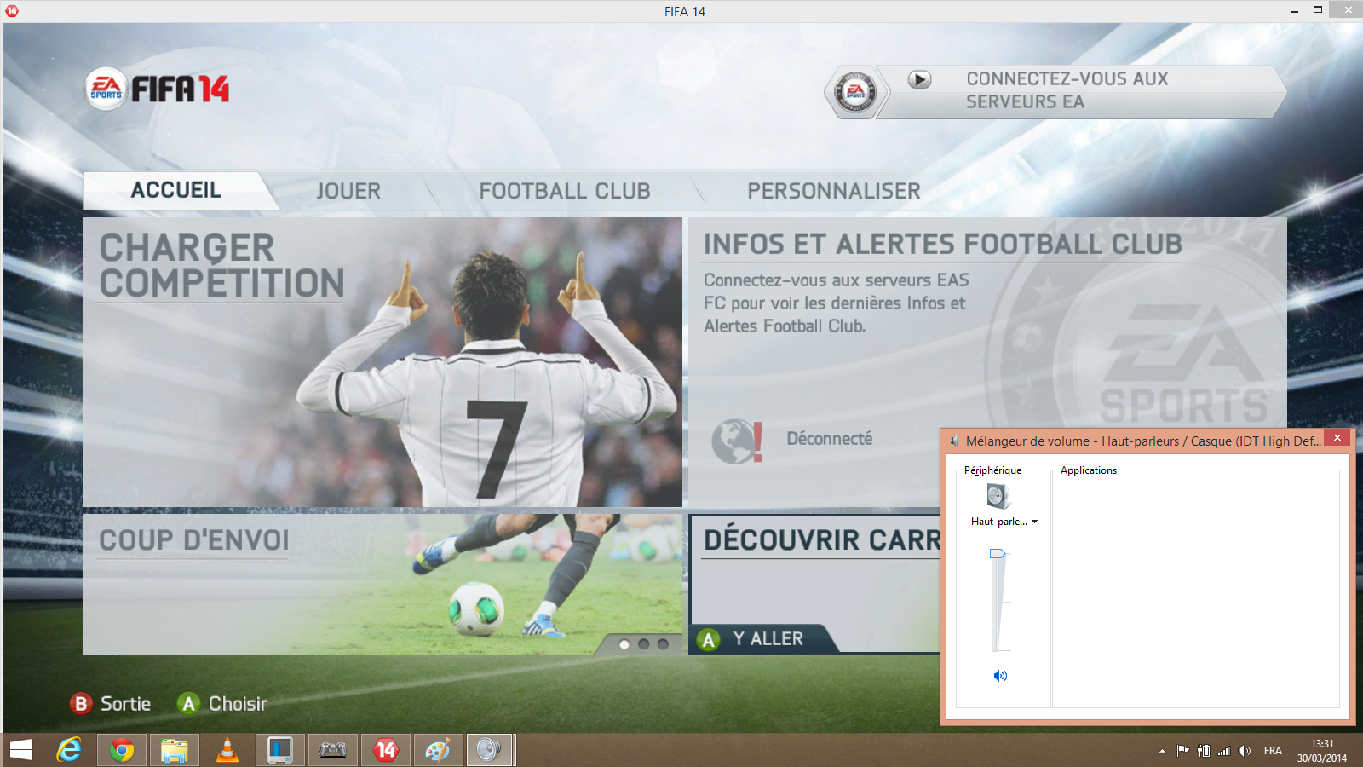Click the Déconnecté status text

click(830, 439)
